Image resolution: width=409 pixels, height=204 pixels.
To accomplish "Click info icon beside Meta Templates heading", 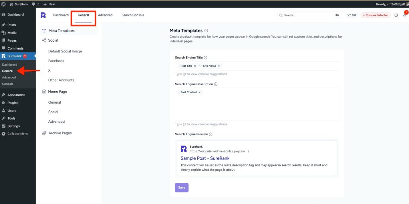I will pos(206,30).
